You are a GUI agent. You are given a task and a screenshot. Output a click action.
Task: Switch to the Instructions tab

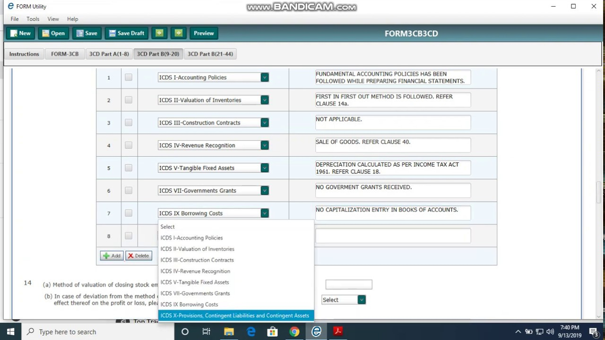24,54
